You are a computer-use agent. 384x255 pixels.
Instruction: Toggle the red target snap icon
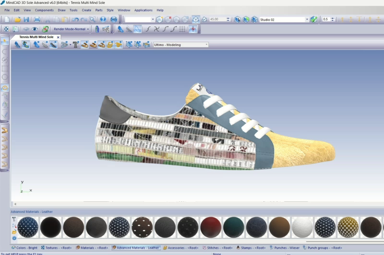pyautogui.click(x=193, y=29)
